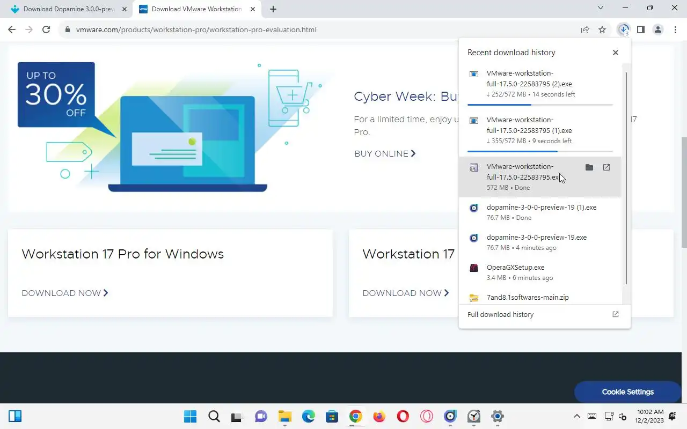Open the browser side panel
The height and width of the screenshot is (429, 687).
click(640, 29)
